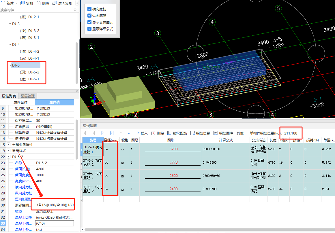
Task: Edit the (C40) concrete strength value field
Action: [55, 223]
